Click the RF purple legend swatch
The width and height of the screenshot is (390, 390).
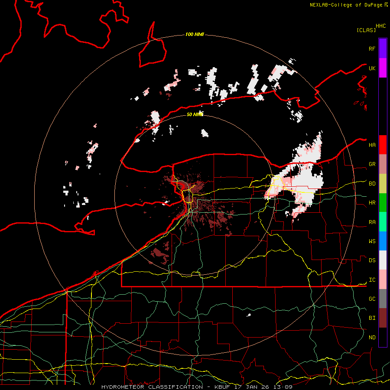[383, 49]
